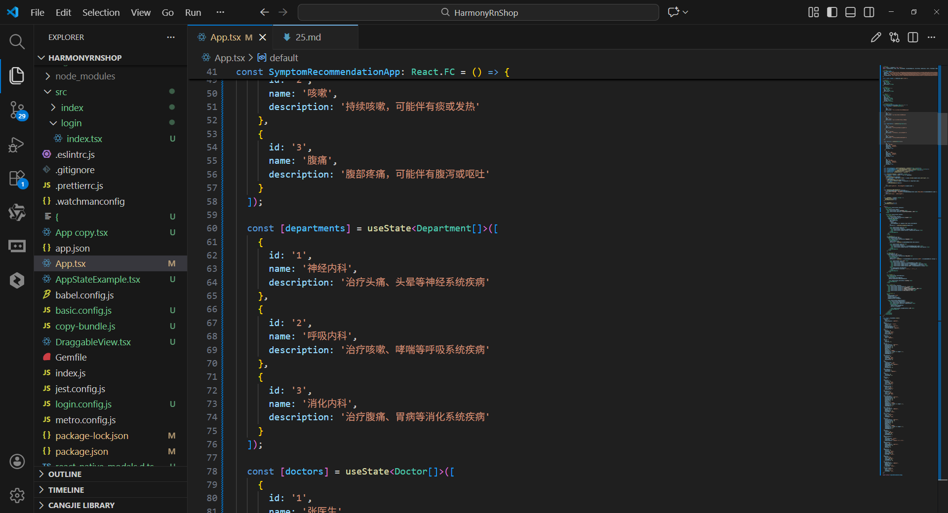Open the Edit menu
The width and height of the screenshot is (948, 513).
[x=63, y=12]
